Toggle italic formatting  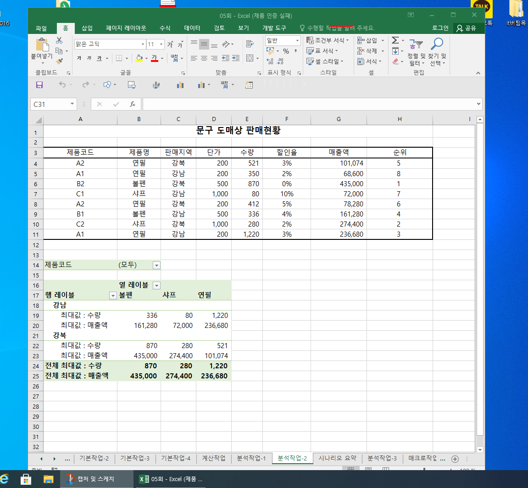(x=89, y=58)
